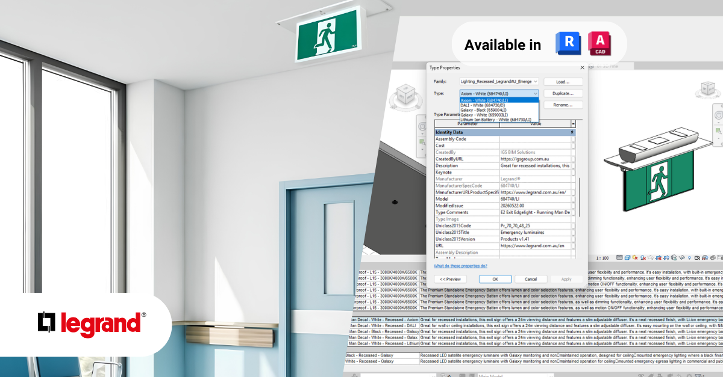This screenshot has width=723, height=377.
Task: Click the Show Rendering Dialog teapot icon
Action: tap(651, 258)
